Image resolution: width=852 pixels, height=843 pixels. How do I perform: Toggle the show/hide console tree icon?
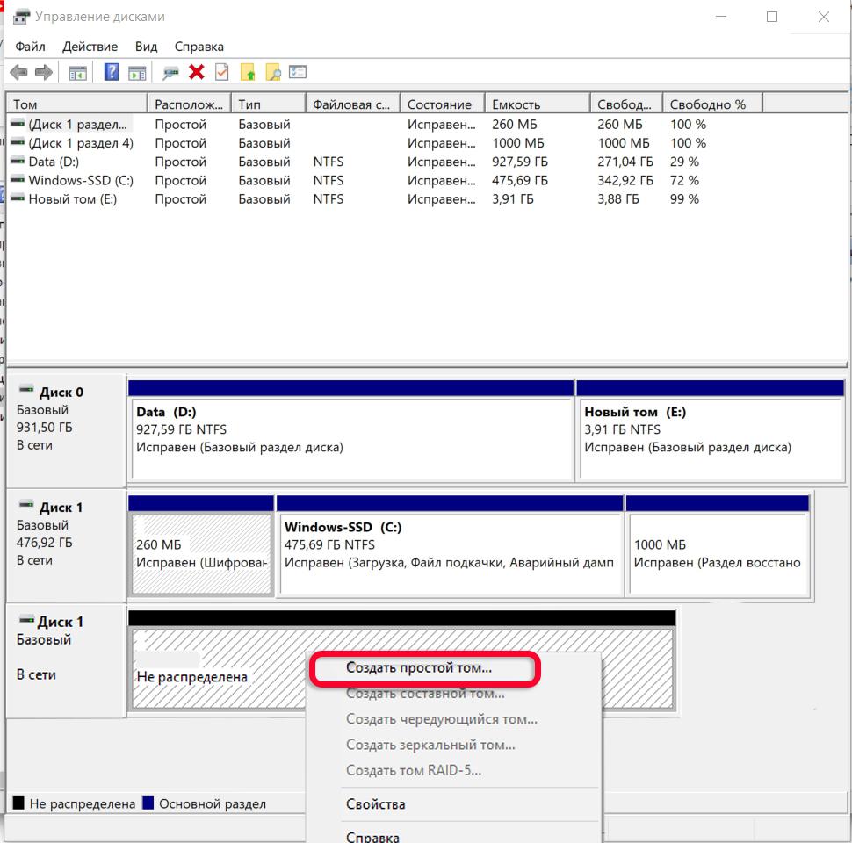tap(77, 72)
